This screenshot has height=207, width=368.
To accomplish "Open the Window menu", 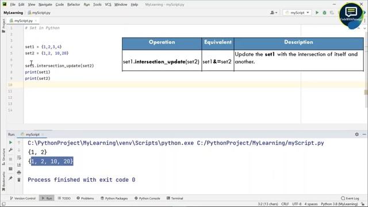I will coord(121,5).
